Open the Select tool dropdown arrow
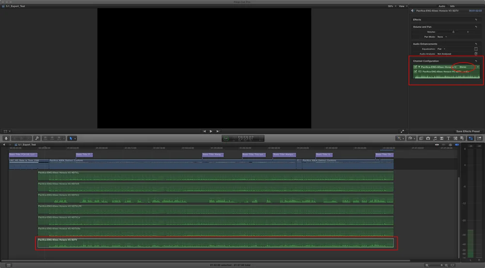 pos(75,139)
